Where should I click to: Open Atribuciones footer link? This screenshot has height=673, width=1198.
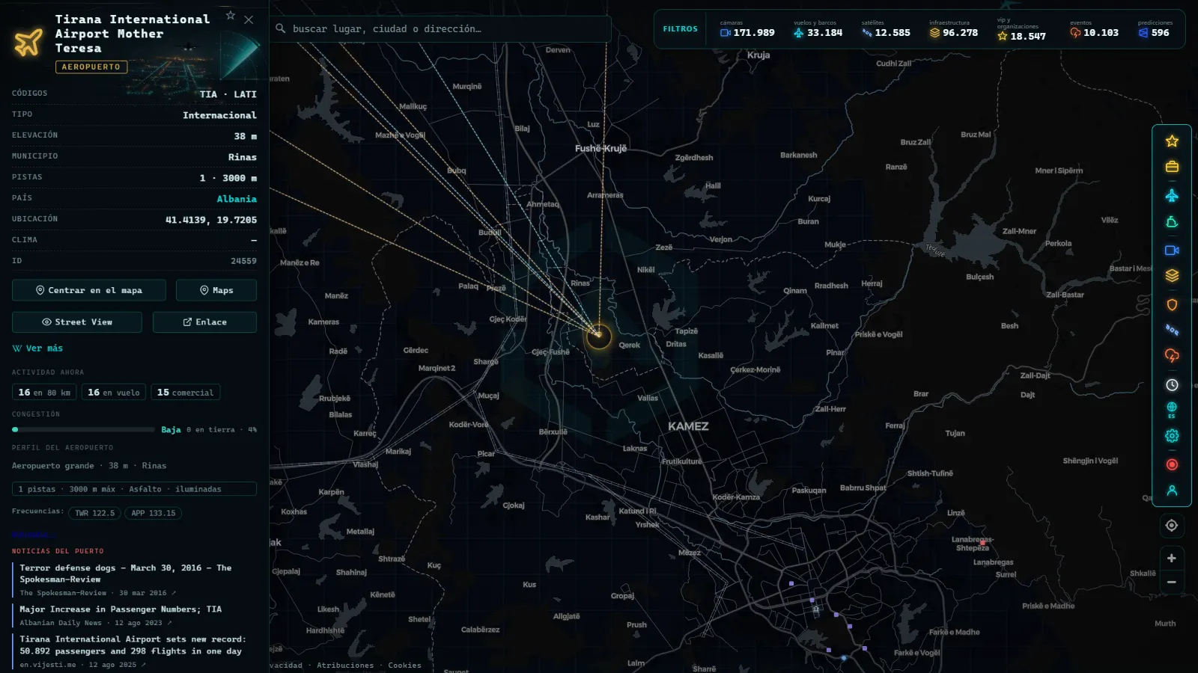tap(345, 666)
